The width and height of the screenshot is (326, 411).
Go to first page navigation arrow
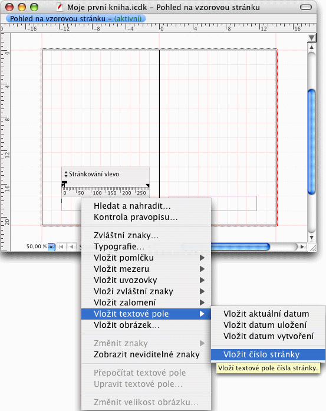[x=61, y=246]
